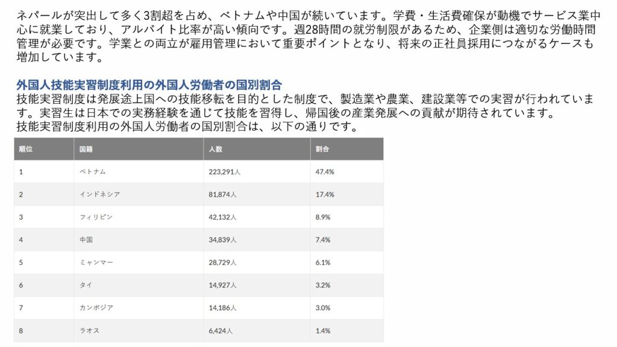Click the 順位 column header
The width and height of the screenshot is (617, 347).
[x=43, y=149]
